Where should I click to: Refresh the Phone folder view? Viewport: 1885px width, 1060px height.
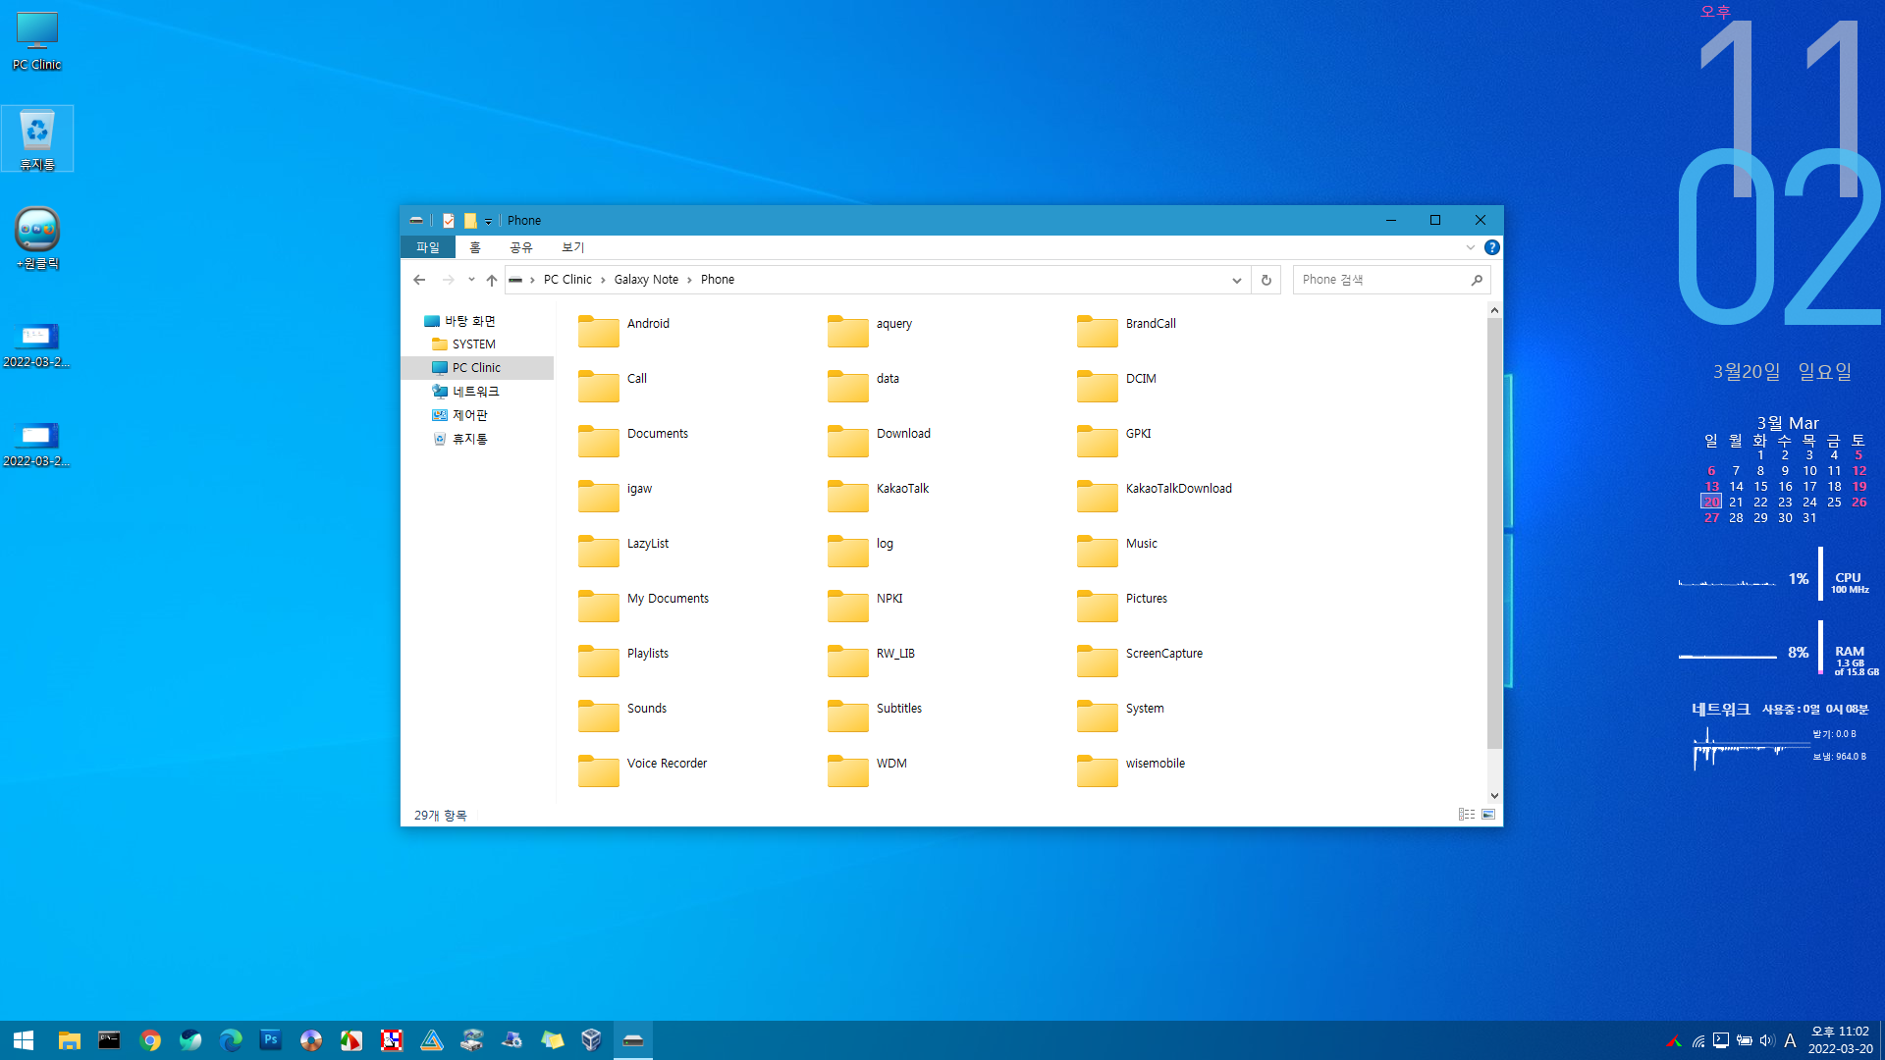click(x=1266, y=280)
